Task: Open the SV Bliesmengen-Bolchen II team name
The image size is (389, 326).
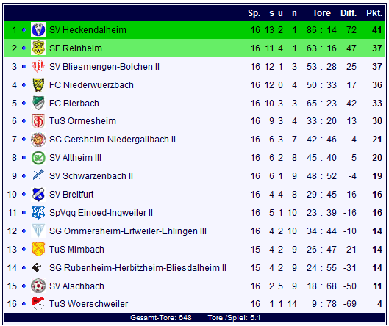Action: pyautogui.click(x=104, y=67)
